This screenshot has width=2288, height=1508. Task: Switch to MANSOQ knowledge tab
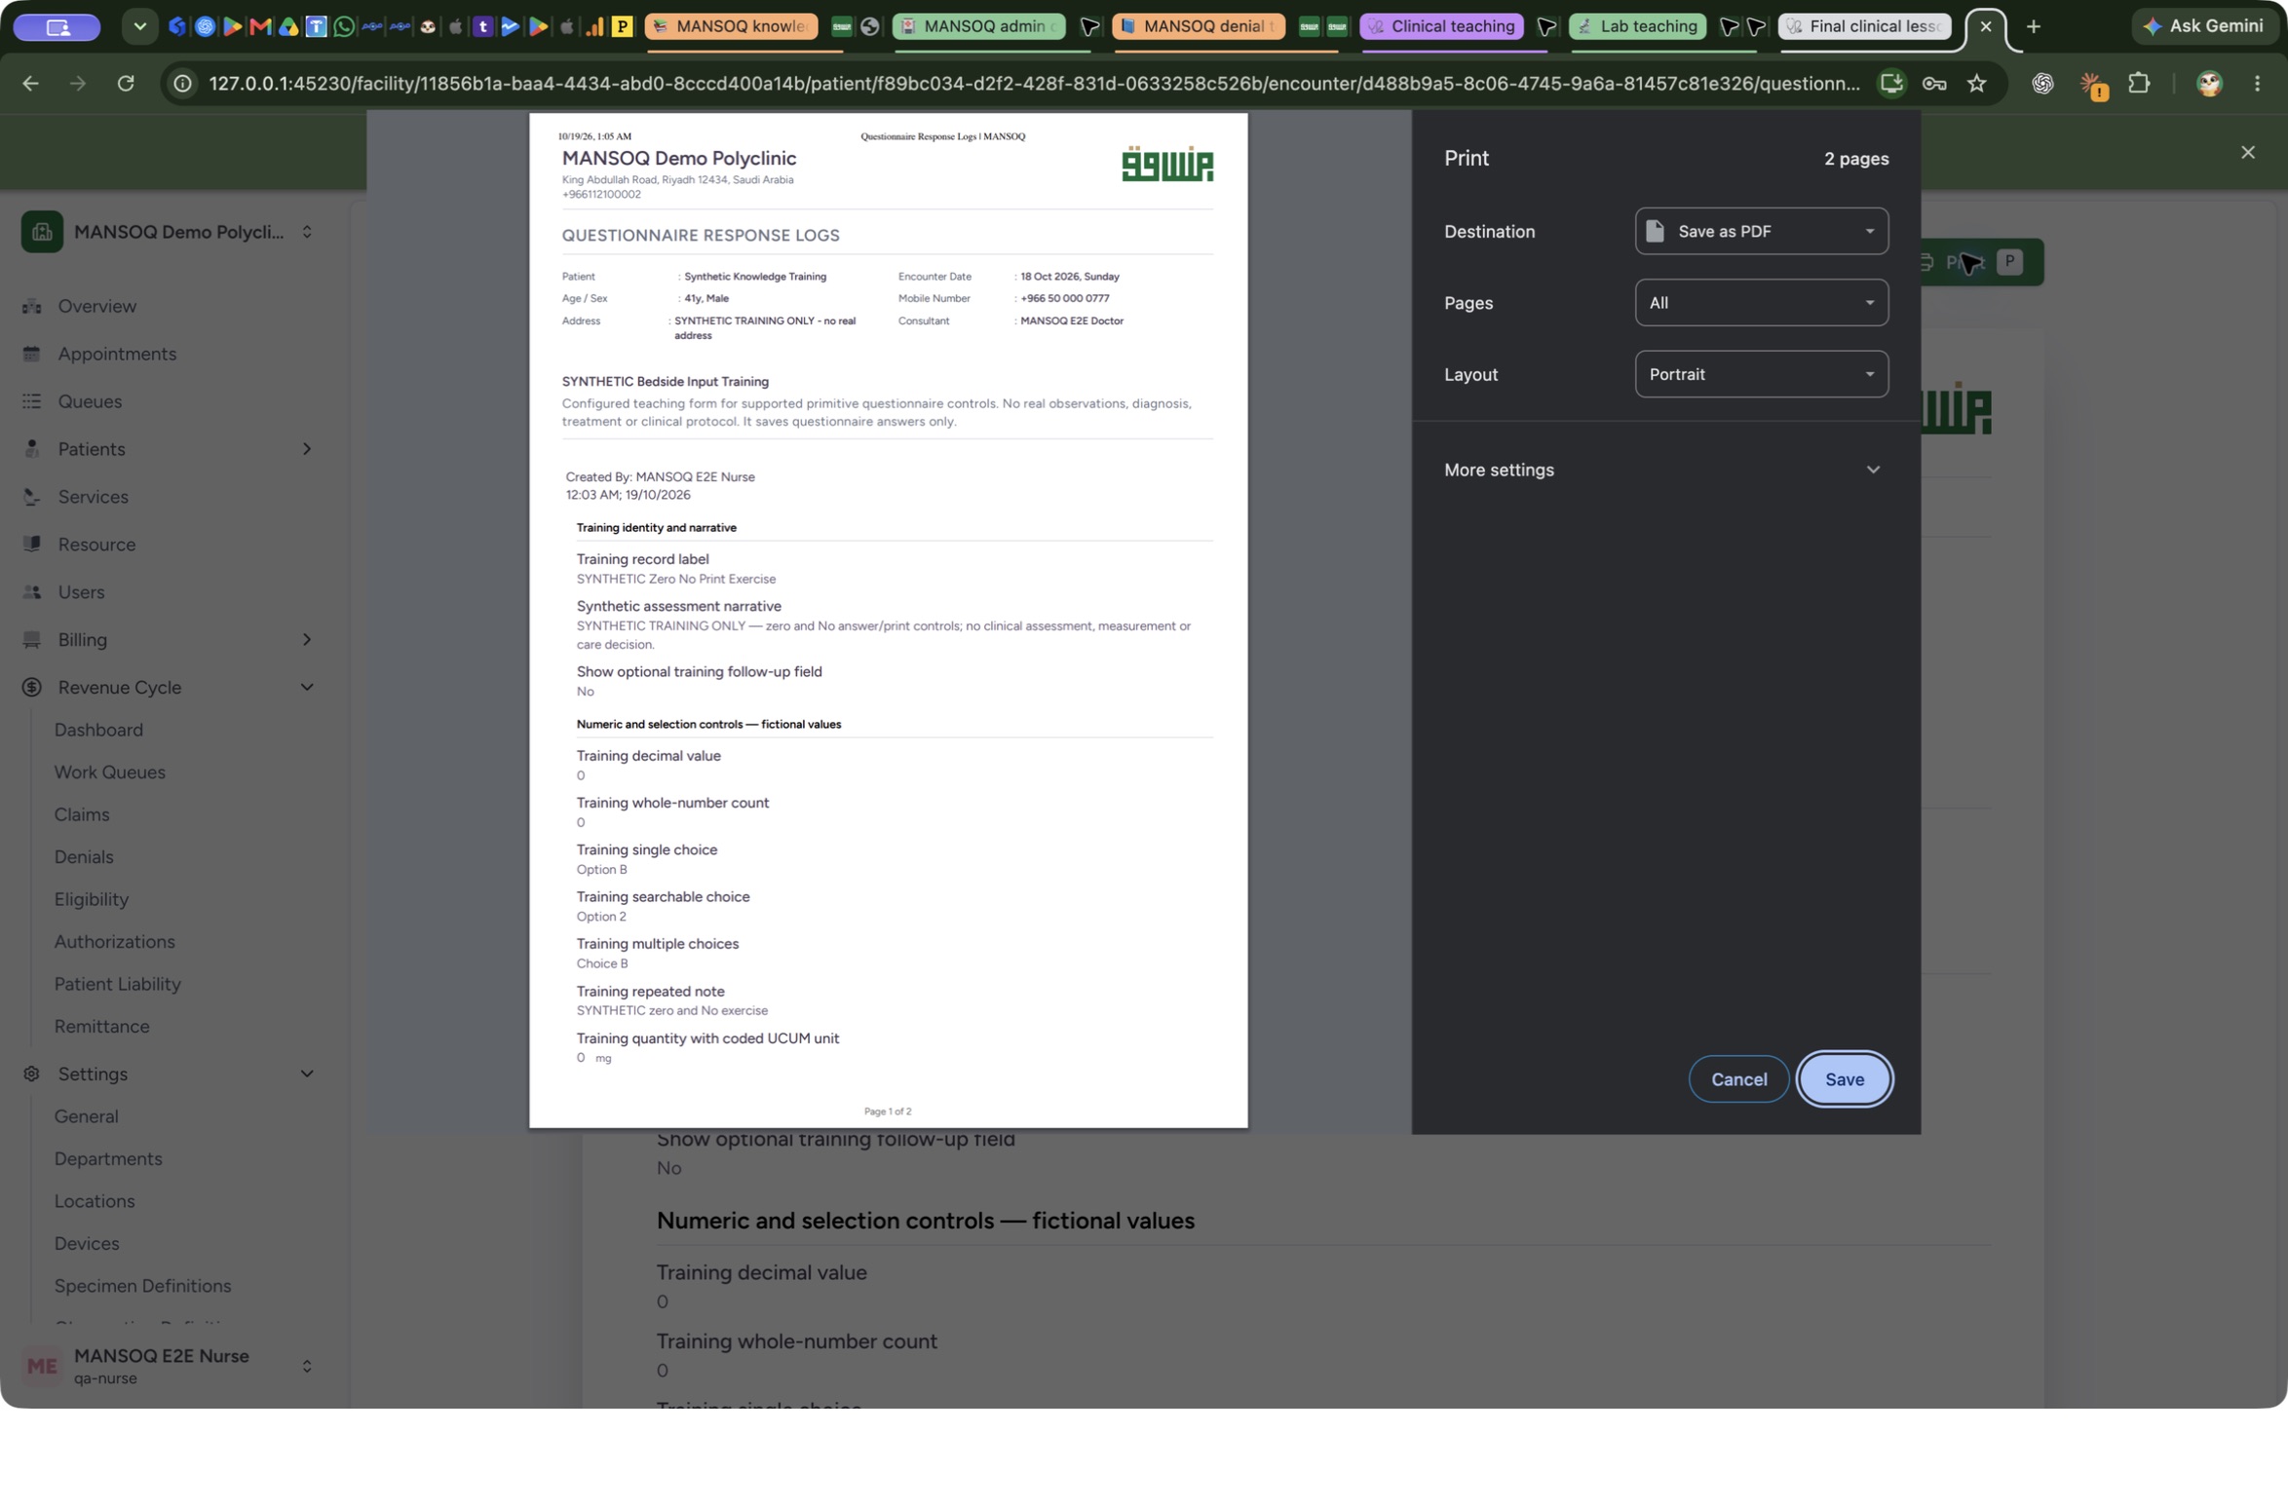click(x=731, y=26)
